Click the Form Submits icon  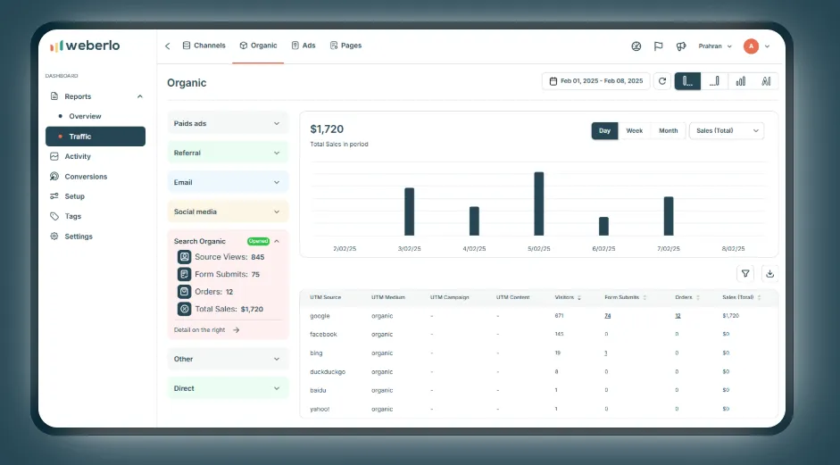[x=184, y=274]
